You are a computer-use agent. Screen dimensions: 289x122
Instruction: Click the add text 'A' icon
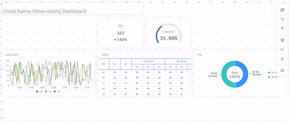pos(282,59)
